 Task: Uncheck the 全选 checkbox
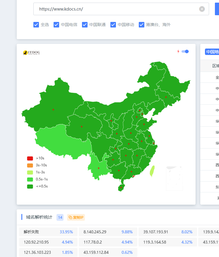[x=36, y=25]
